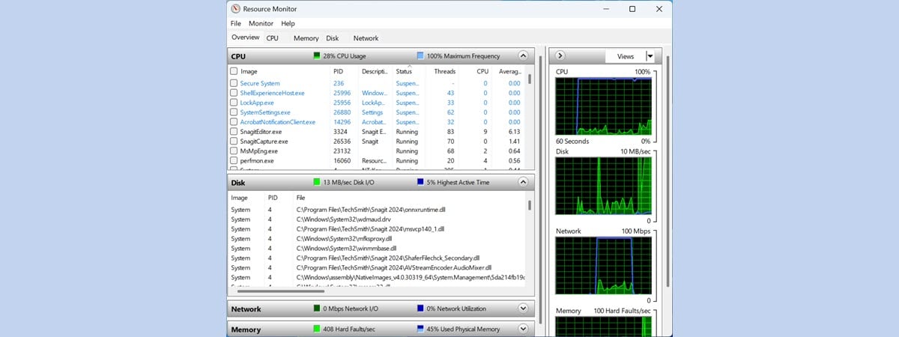Click the blue Network Utilization indicator square
The width and height of the screenshot is (899, 337).
(420, 309)
